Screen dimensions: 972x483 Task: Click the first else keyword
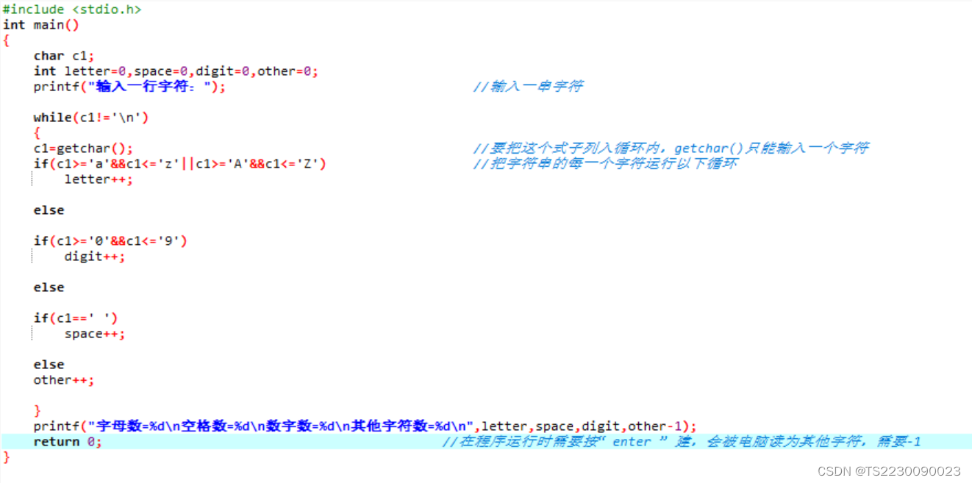[47, 210]
